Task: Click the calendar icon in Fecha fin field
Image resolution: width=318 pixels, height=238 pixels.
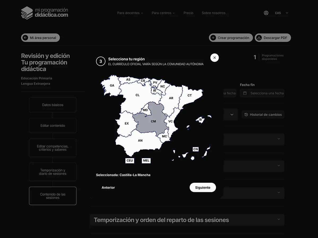Action: [x=245, y=93]
